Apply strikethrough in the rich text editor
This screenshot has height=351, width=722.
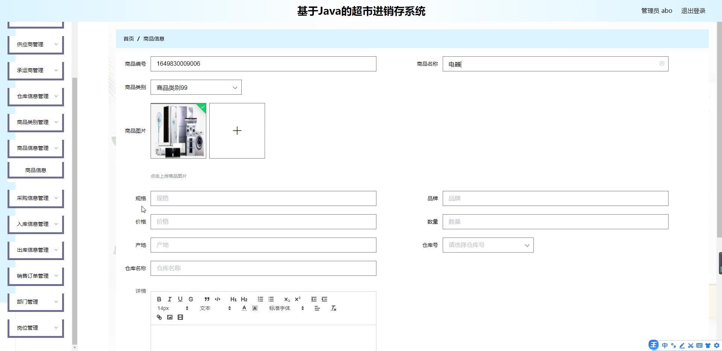pyautogui.click(x=191, y=299)
